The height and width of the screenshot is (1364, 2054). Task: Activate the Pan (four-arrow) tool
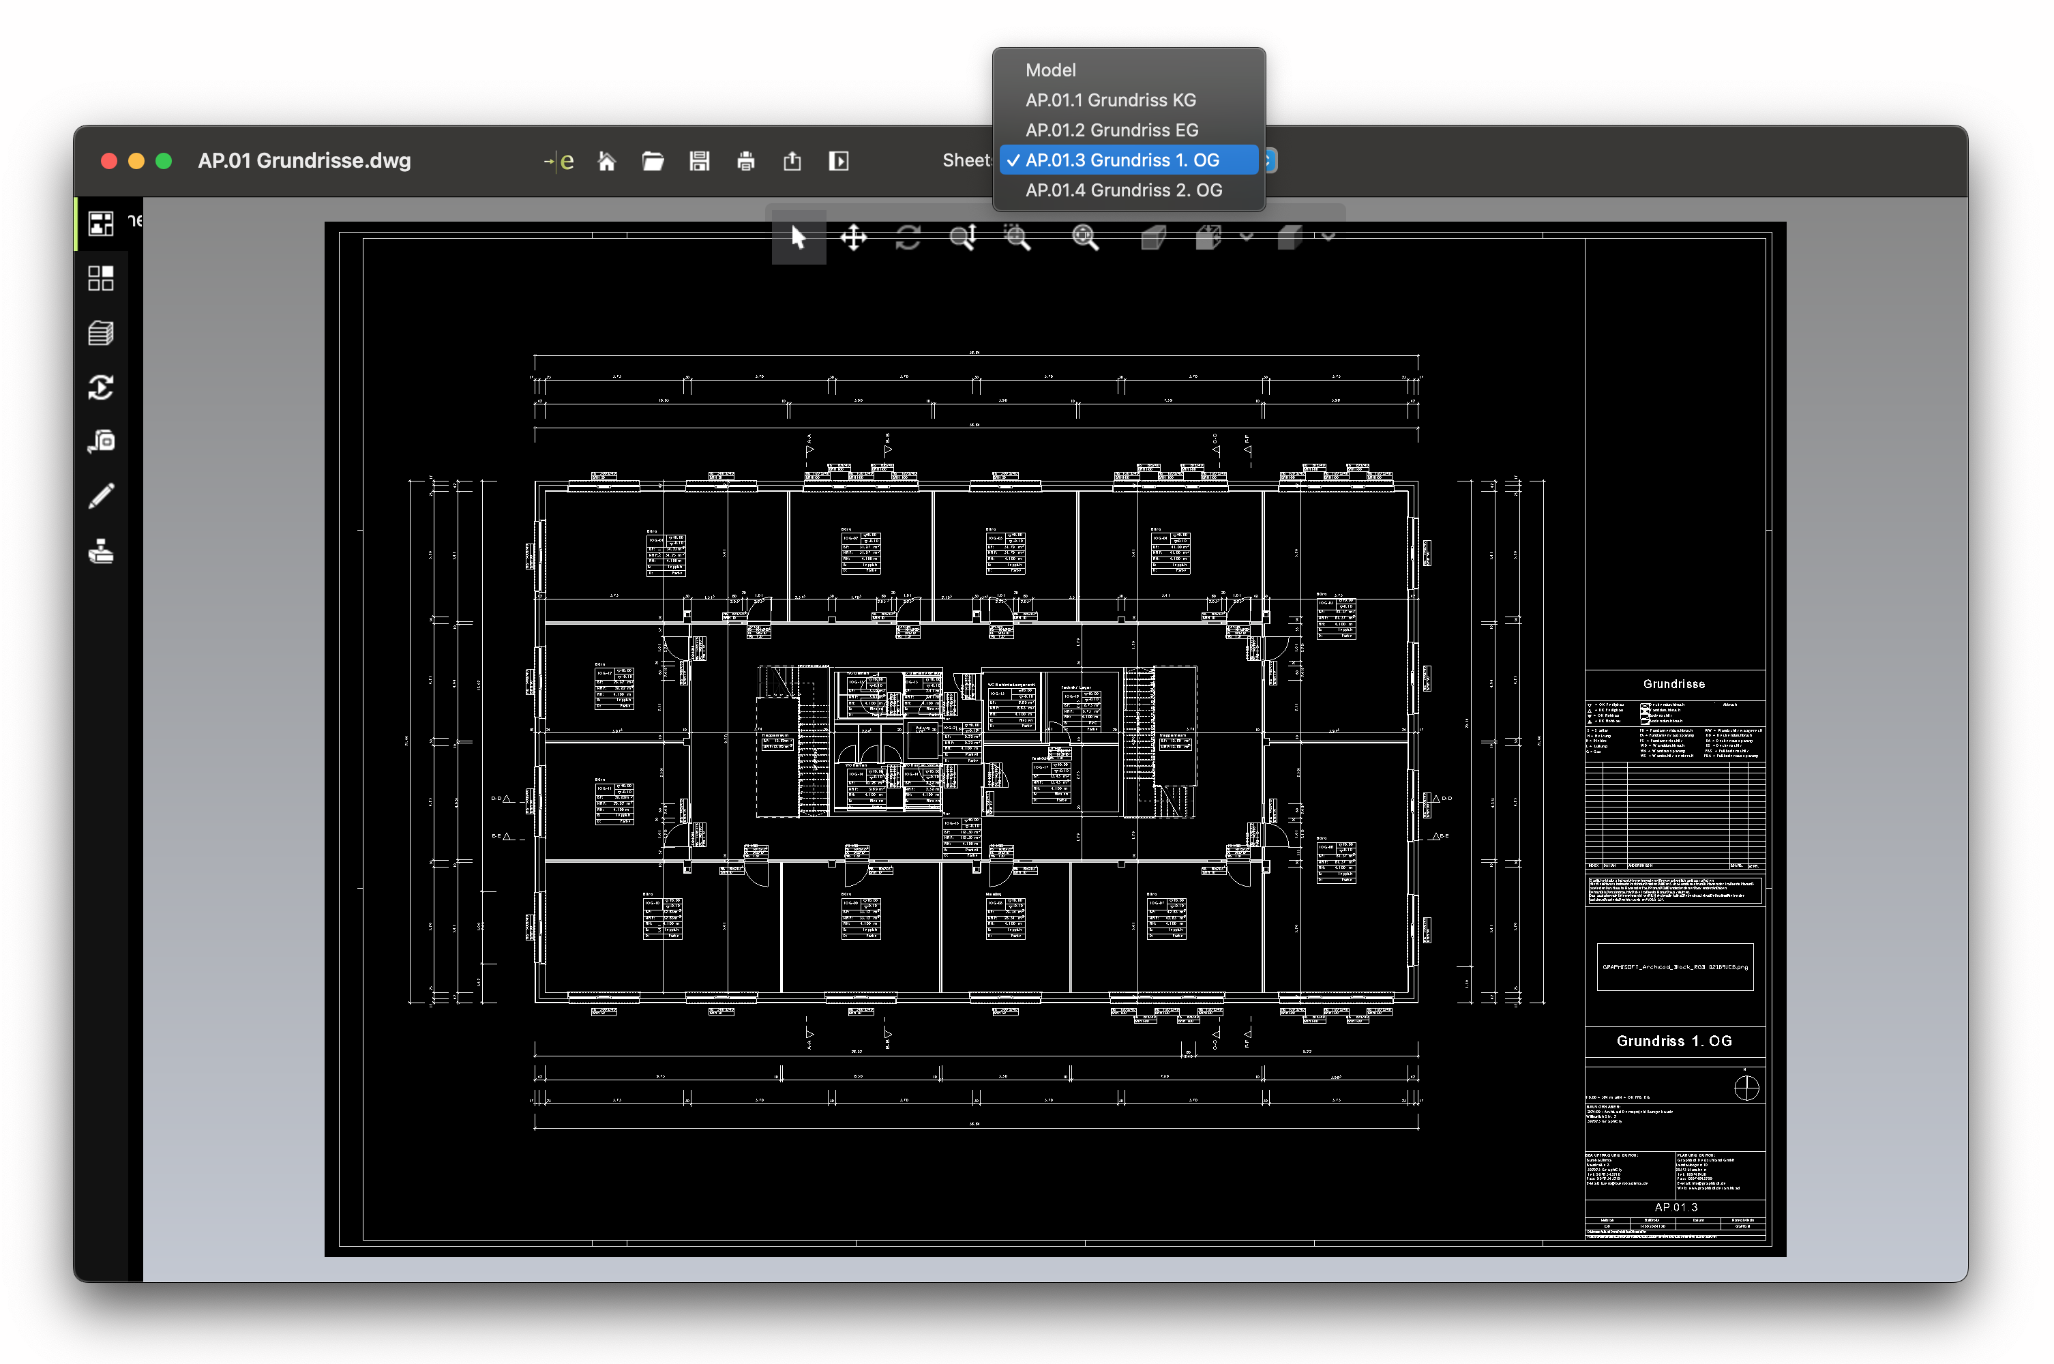pyautogui.click(x=853, y=237)
